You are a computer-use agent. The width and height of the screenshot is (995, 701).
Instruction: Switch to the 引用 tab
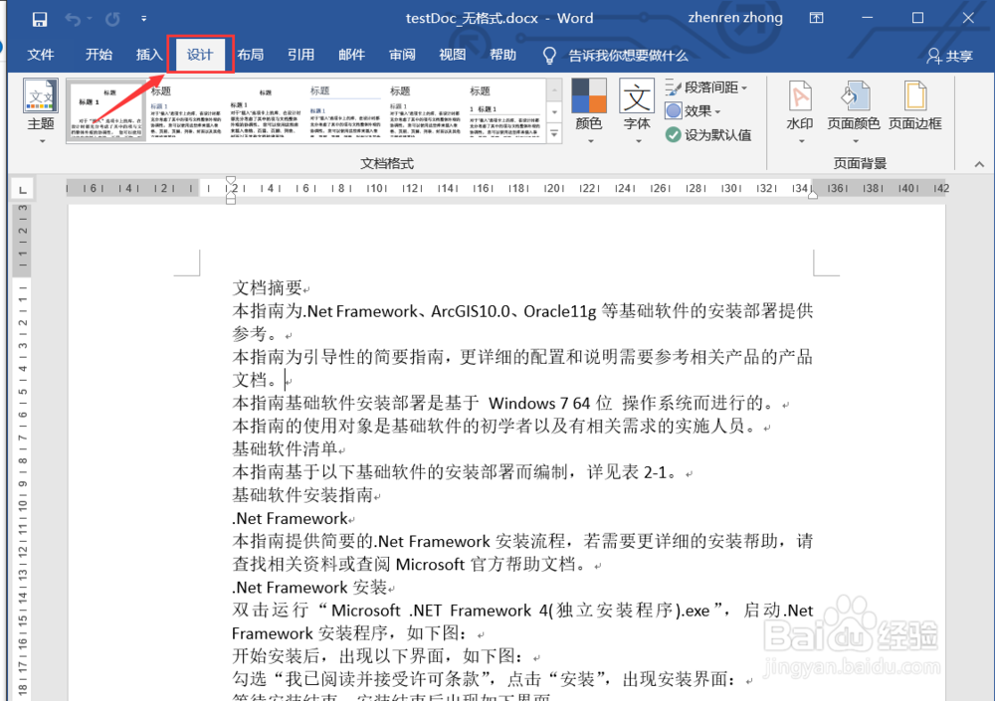click(x=300, y=55)
